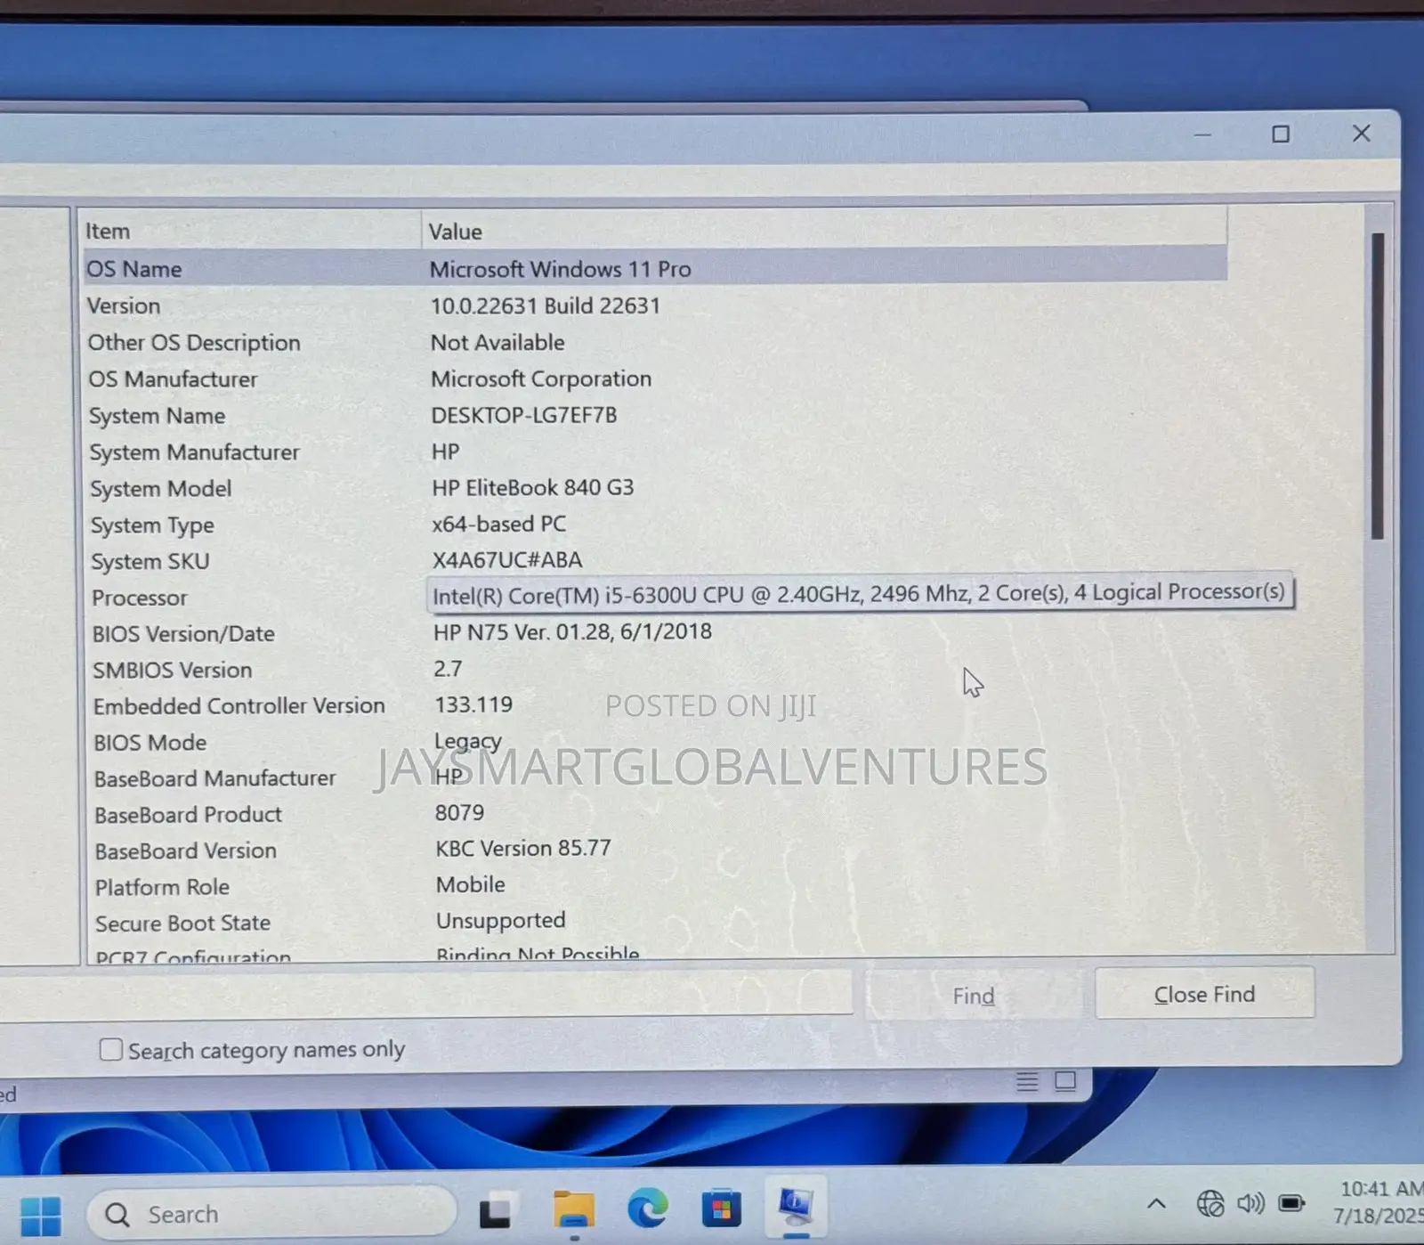Open network status from the tray
Viewport: 1424px width, 1245px height.
click(1210, 1204)
